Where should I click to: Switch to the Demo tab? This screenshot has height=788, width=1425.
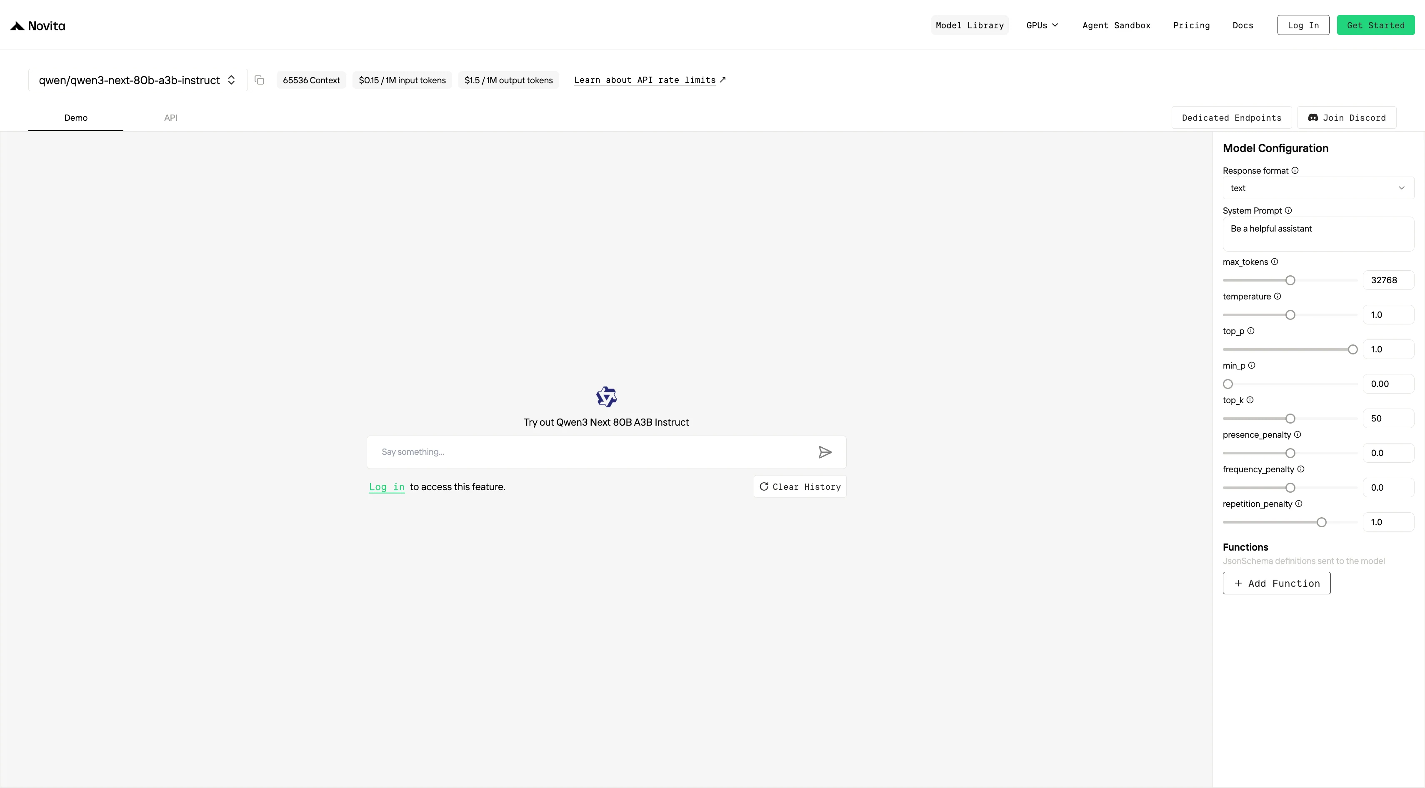click(76, 118)
